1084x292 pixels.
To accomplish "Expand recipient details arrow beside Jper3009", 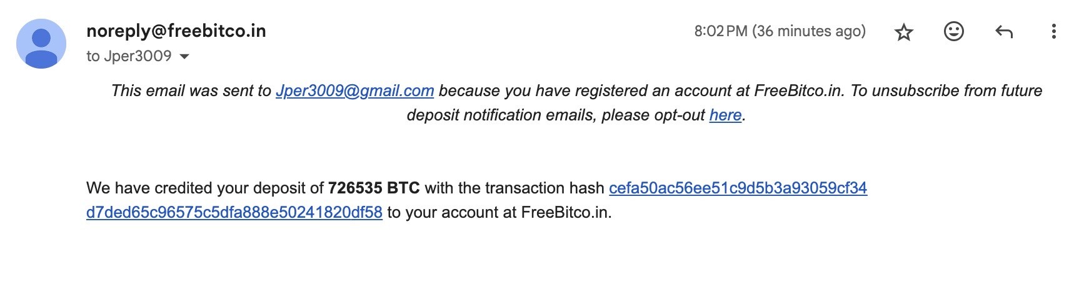I will (184, 57).
